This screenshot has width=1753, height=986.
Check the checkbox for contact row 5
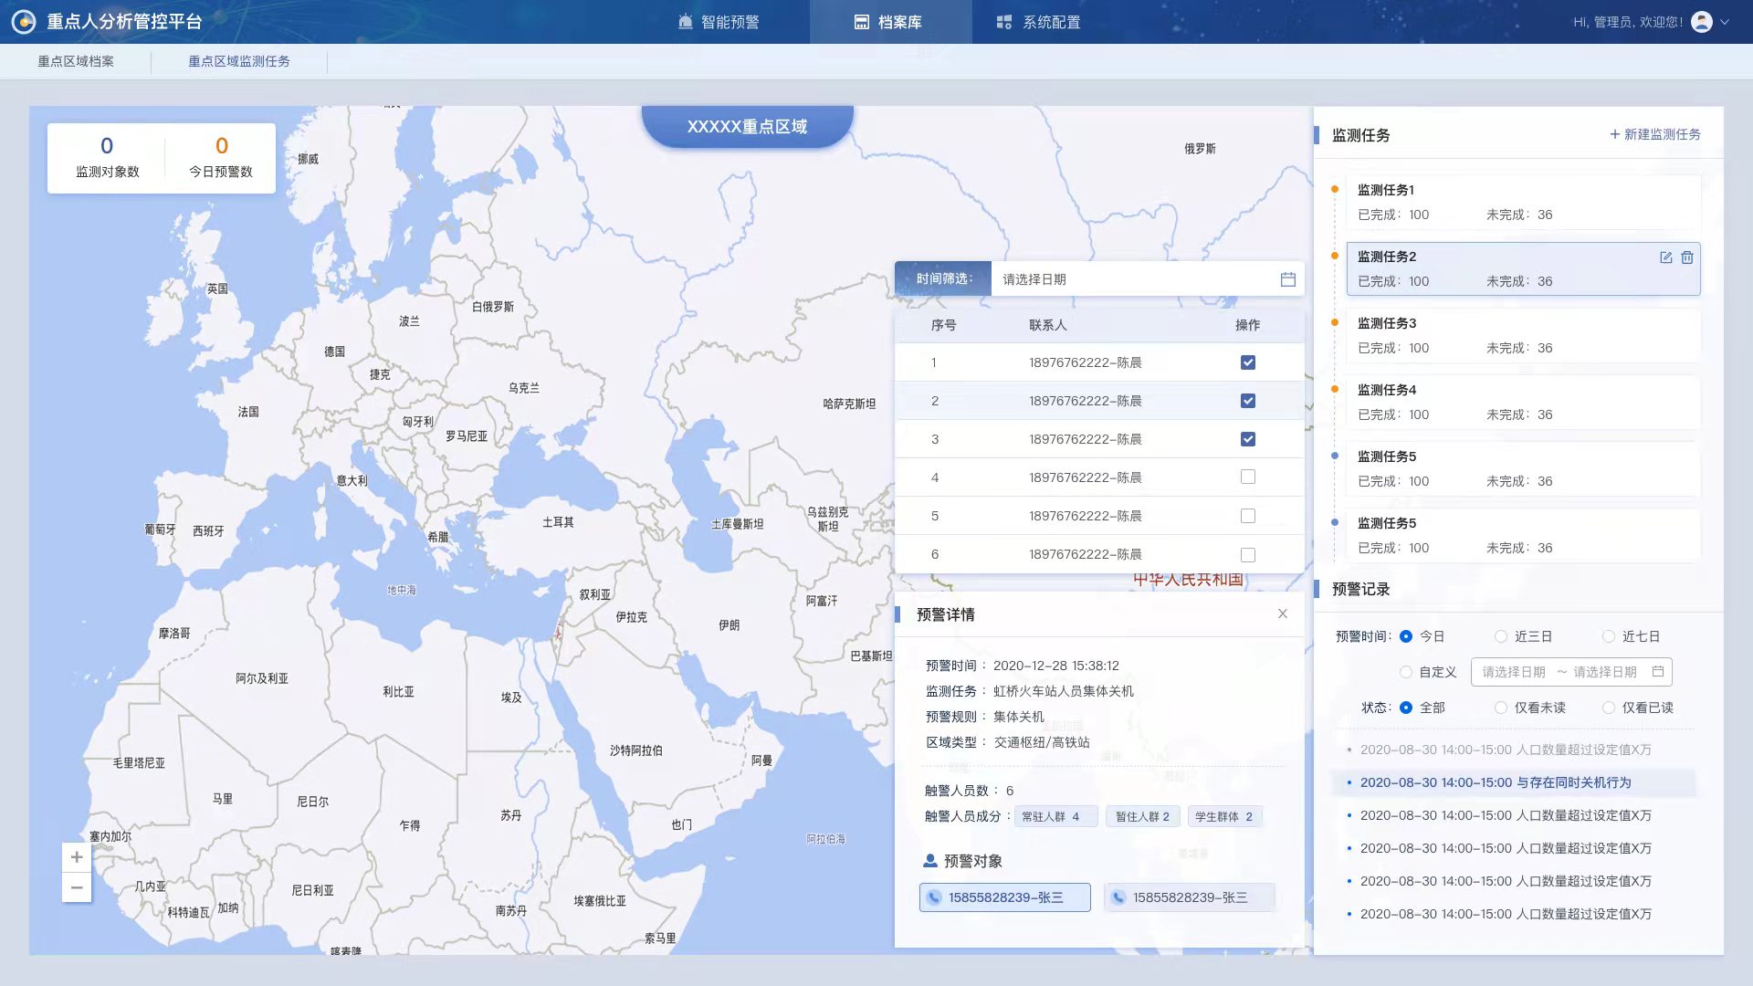(1248, 516)
